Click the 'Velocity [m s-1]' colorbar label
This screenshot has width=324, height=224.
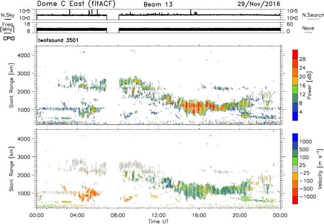[320, 169]
